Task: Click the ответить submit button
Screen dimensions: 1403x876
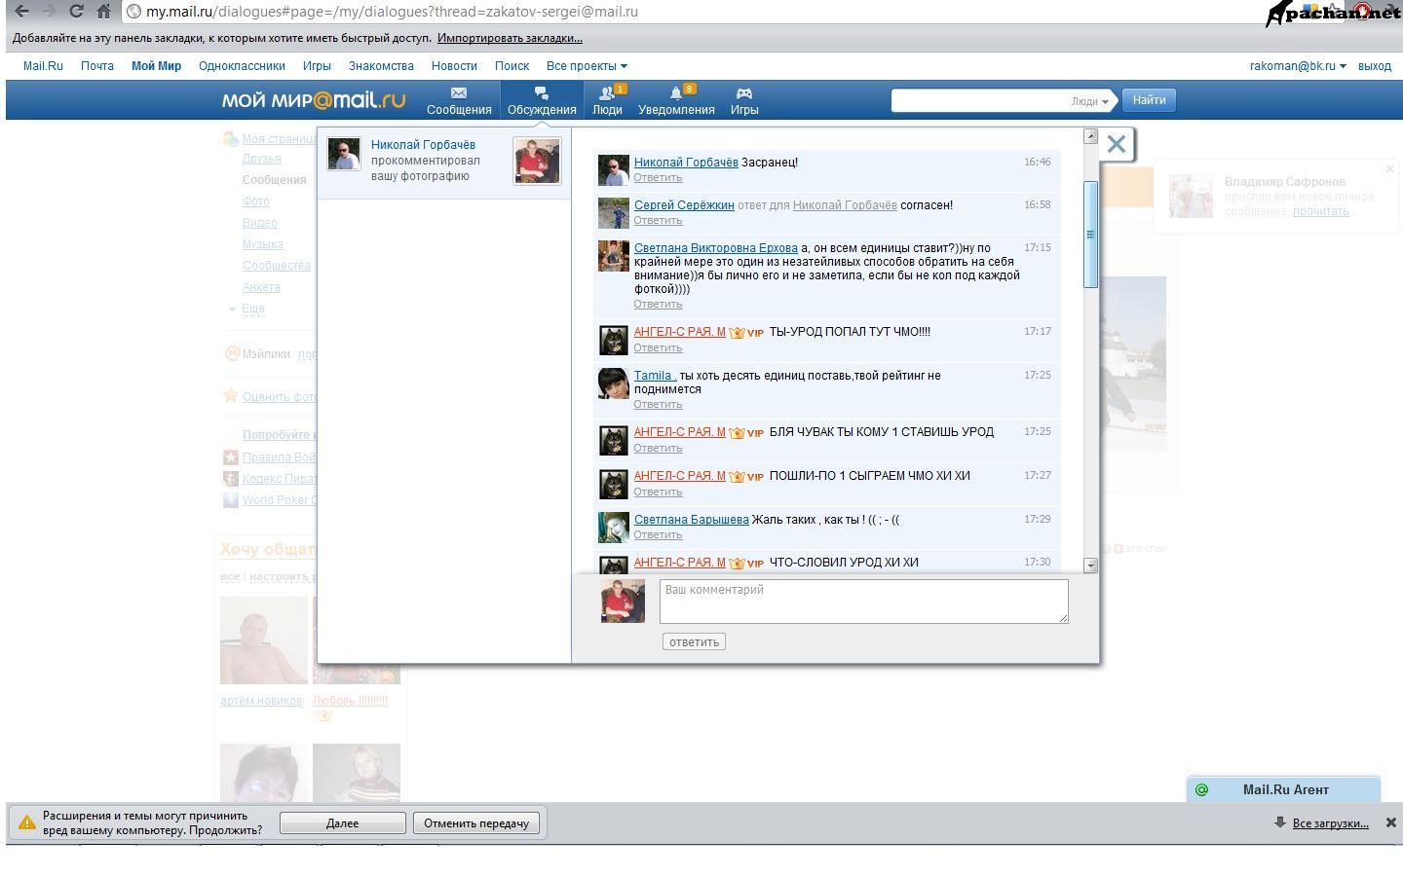Action: [694, 641]
